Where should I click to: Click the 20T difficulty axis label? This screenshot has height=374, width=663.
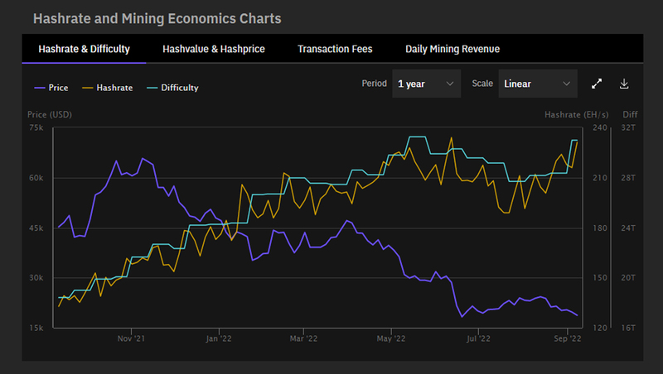[x=628, y=278]
